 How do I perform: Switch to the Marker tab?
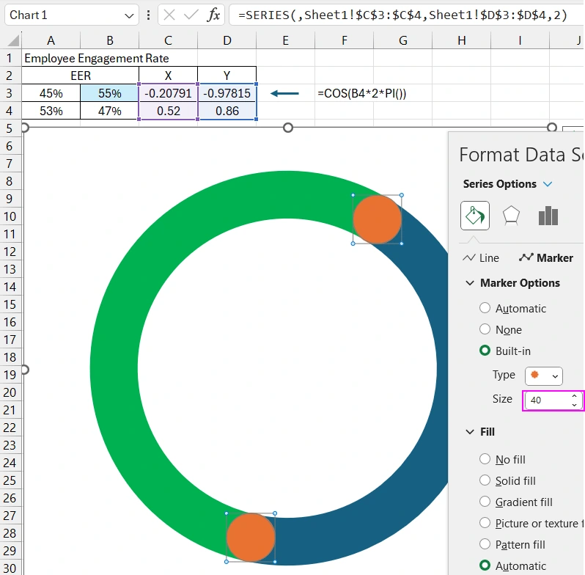coord(546,257)
